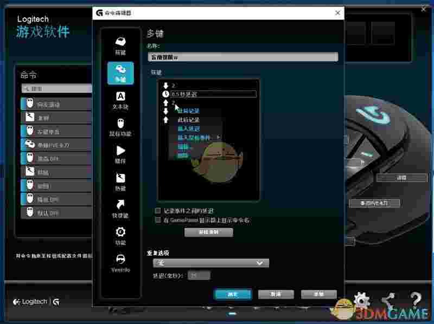The width and height of the screenshot is (434, 324).
Task: Open the Text Block (文本块) category
Action: coord(120,100)
